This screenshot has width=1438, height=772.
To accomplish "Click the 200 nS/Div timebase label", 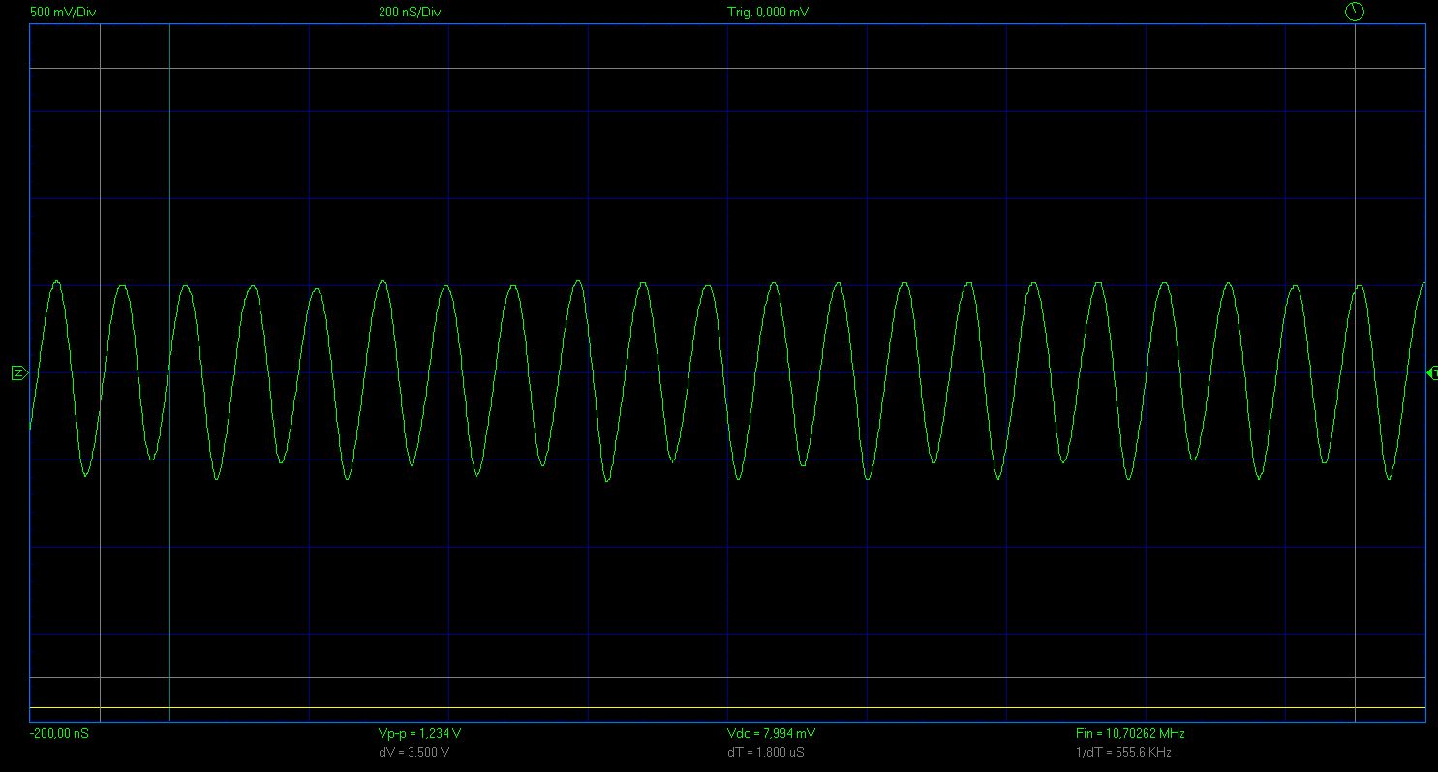I will [412, 13].
